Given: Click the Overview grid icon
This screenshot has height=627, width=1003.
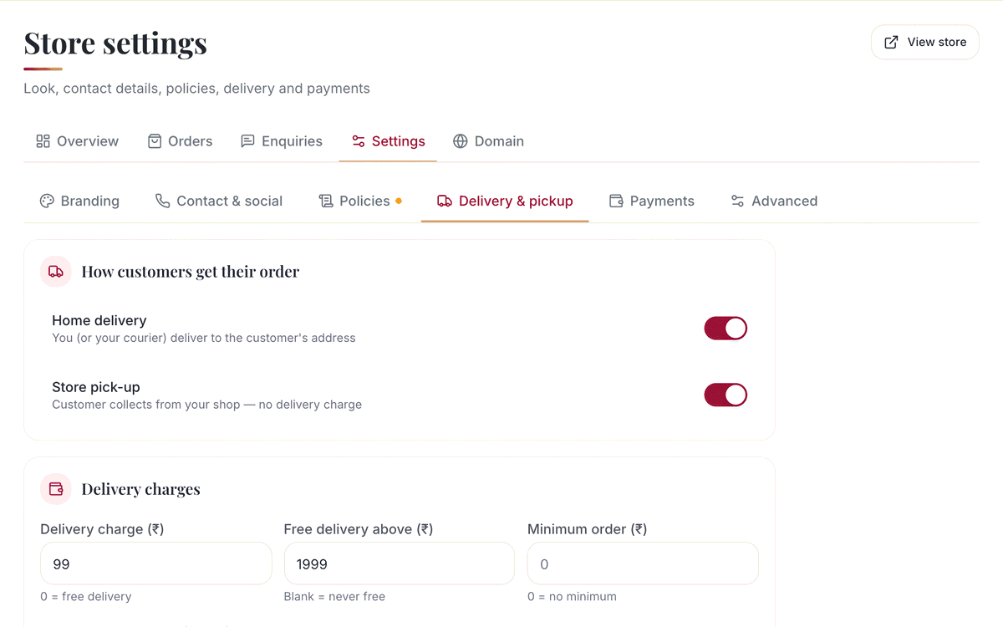Looking at the screenshot, I should click(x=43, y=141).
